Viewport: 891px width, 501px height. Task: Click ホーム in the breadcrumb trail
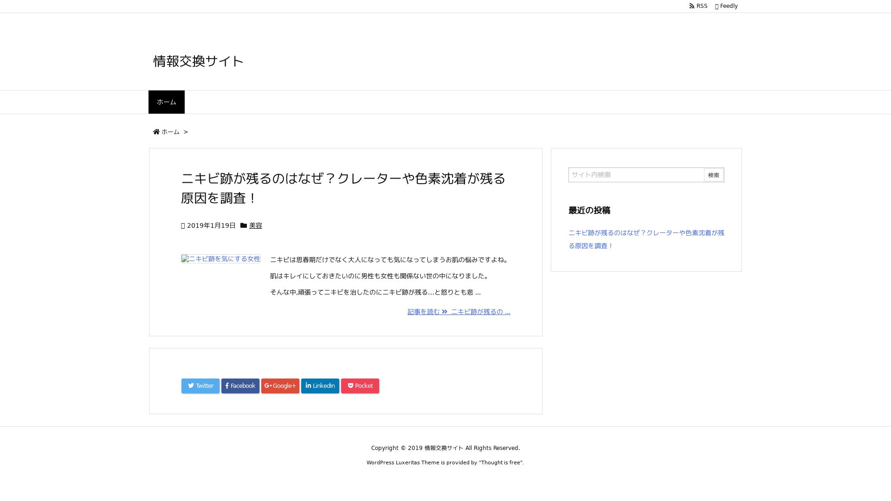pyautogui.click(x=171, y=132)
